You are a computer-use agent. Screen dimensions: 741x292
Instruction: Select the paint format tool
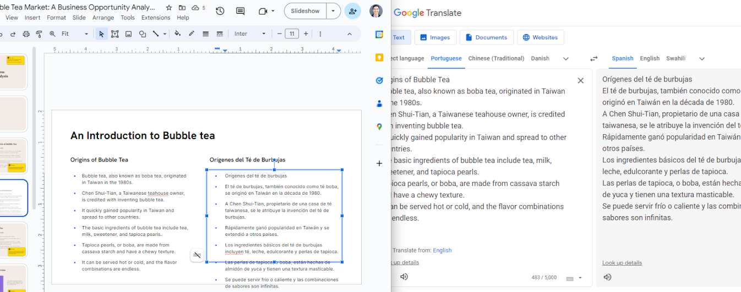(39, 34)
